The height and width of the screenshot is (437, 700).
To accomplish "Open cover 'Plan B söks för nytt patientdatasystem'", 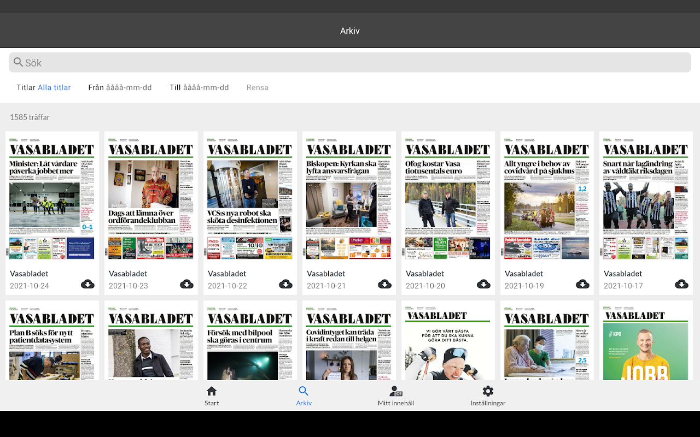I will (52, 342).
